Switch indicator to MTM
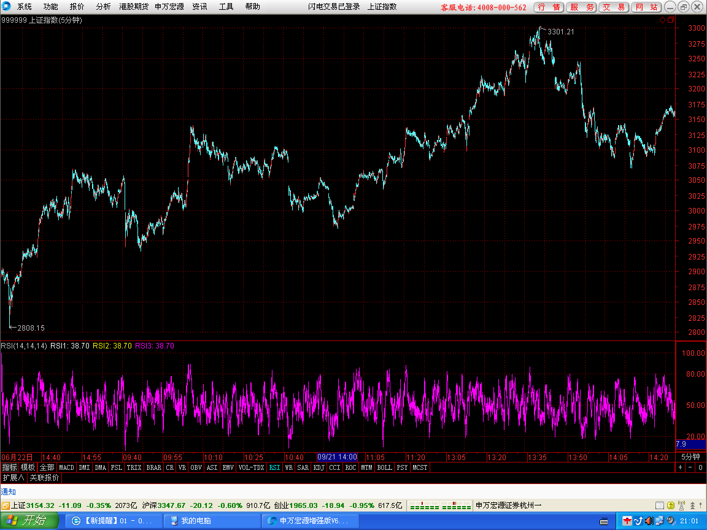This screenshot has height=530, width=707. [366, 467]
